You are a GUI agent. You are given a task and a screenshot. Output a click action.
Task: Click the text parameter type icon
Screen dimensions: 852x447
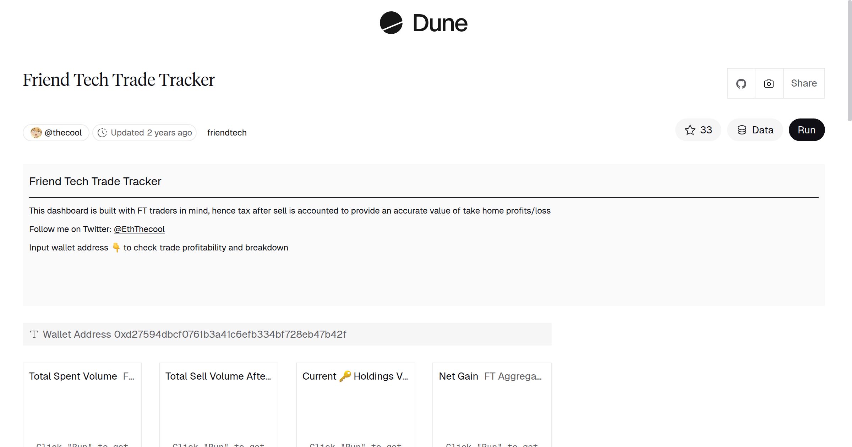(x=34, y=334)
